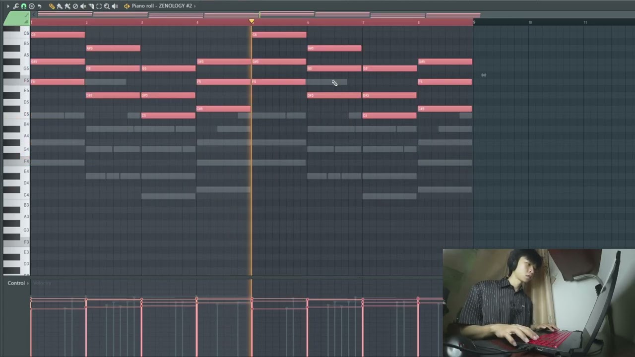Open the wrench Tools menu
This screenshot has height=357, width=635.
16,6
